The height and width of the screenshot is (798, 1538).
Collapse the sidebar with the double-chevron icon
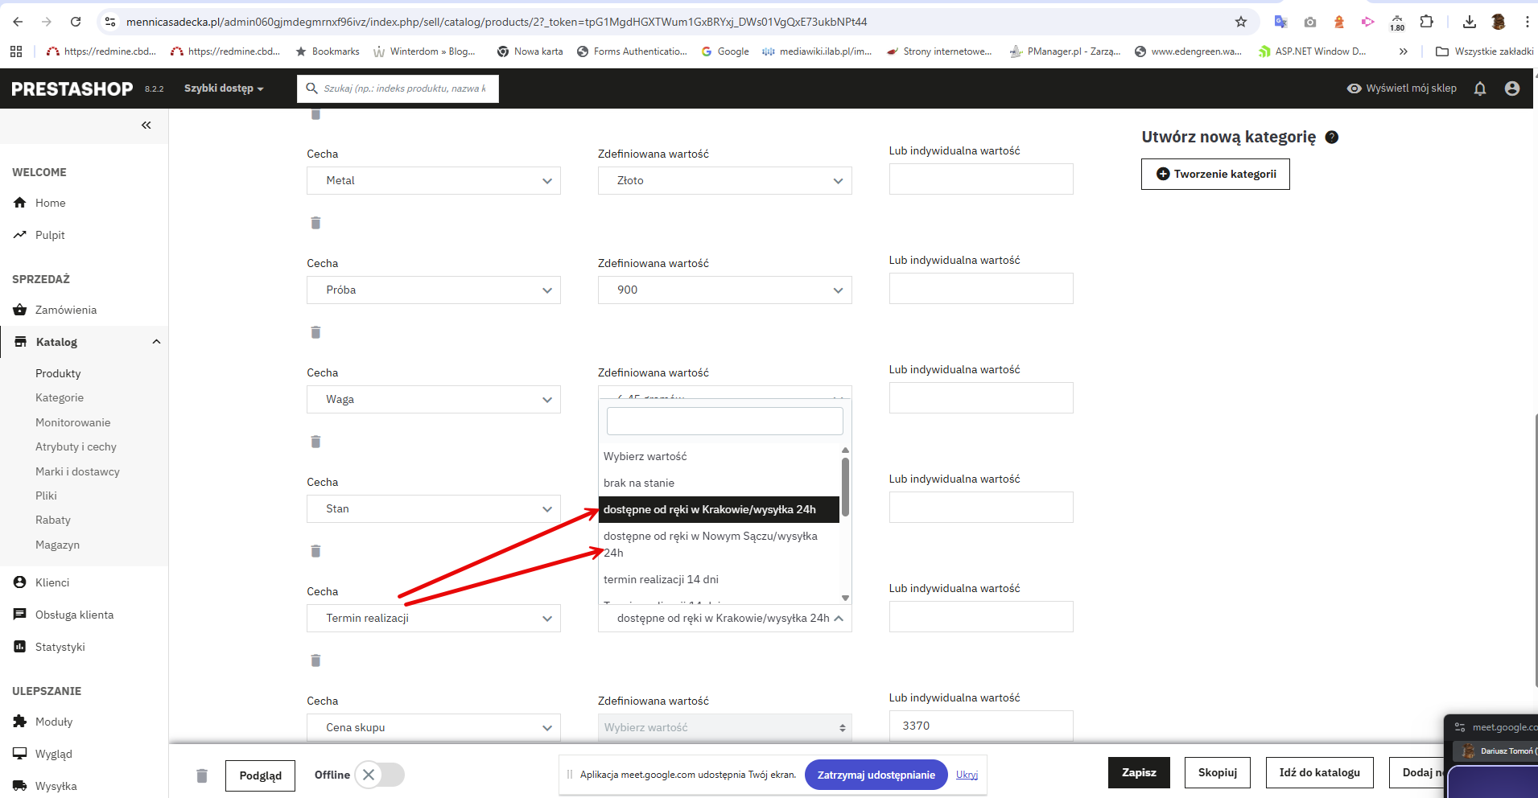coord(146,125)
